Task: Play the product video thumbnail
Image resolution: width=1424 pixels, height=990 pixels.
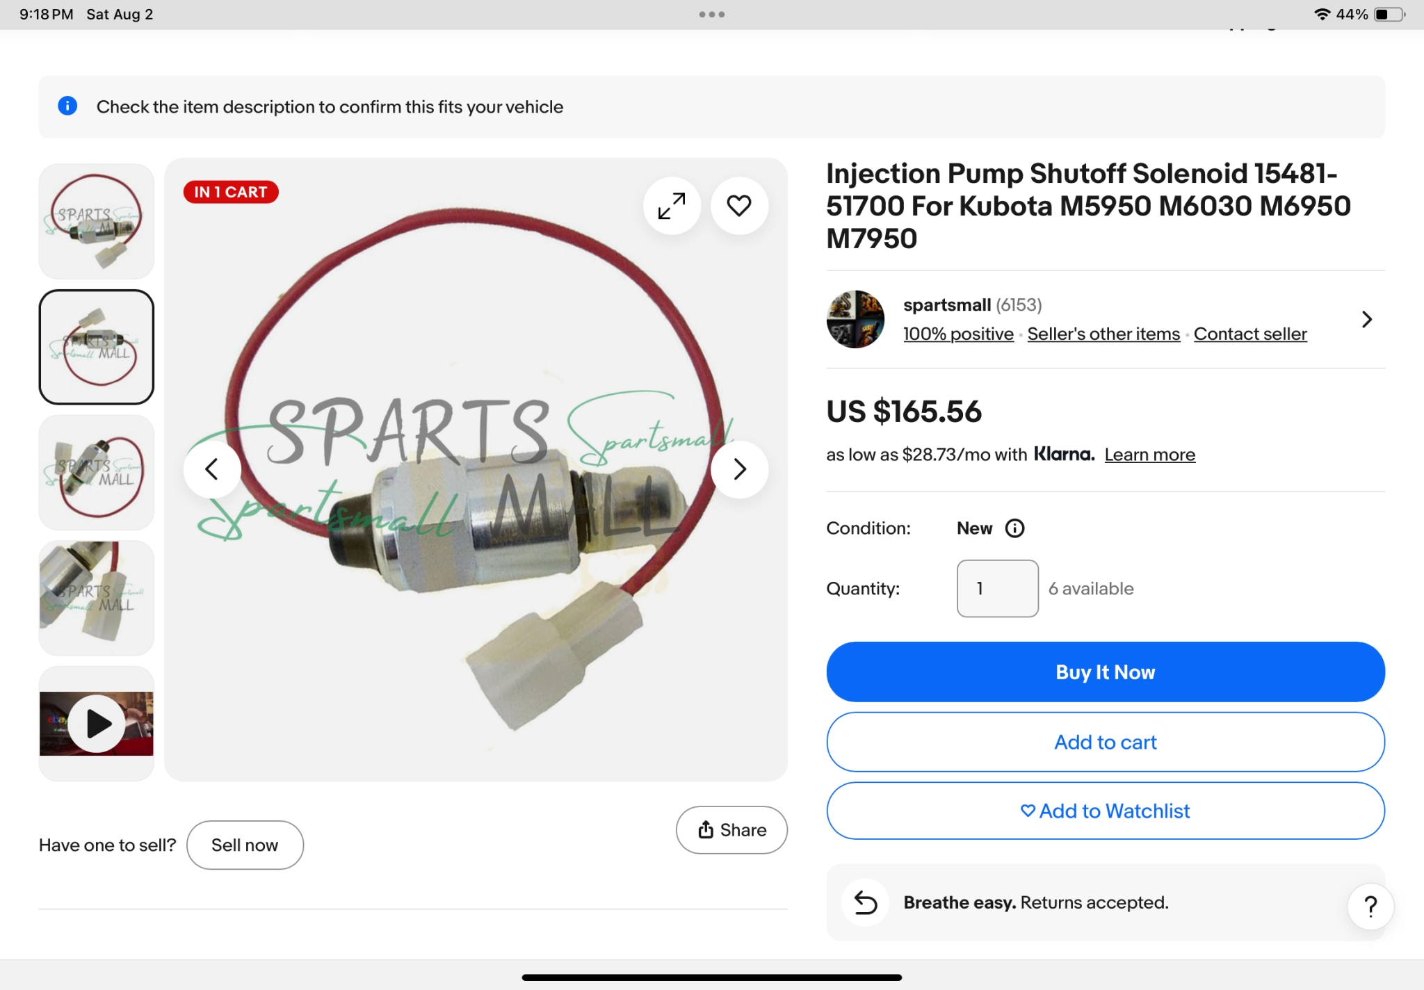Action: pos(97,724)
